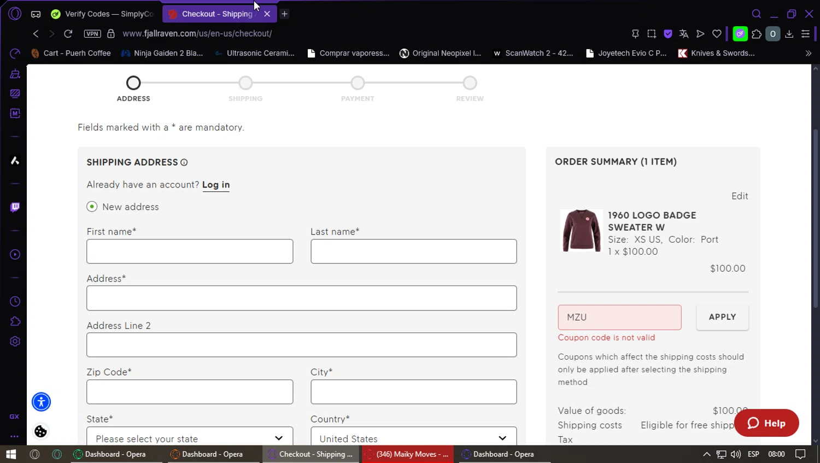Close the Checkout - Shipping tab
The image size is (820, 463).
coord(267,14)
